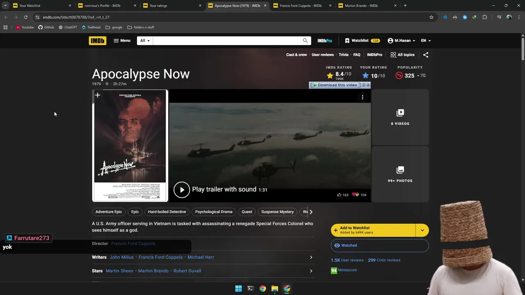This screenshot has width=525, height=295.
Task: Open star Martin Sheen link
Action: pyautogui.click(x=119, y=271)
